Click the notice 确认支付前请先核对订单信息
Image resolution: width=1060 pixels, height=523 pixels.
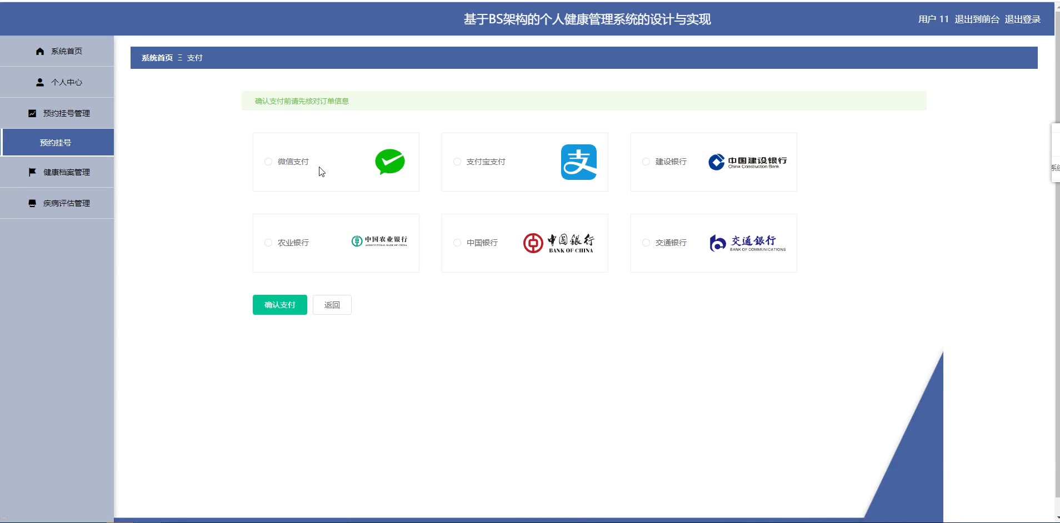point(302,101)
